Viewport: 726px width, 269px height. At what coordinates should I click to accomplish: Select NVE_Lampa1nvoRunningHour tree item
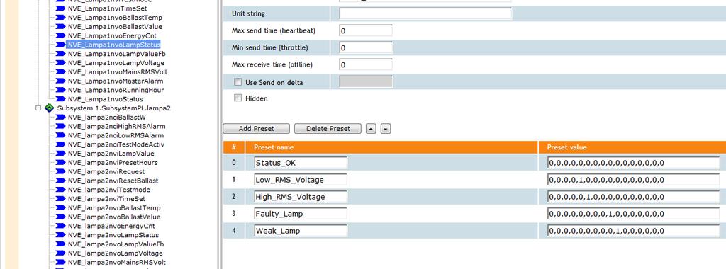click(x=116, y=90)
